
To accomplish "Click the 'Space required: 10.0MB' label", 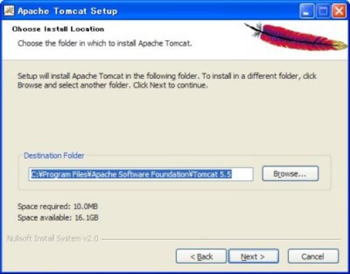I will pos(58,206).
